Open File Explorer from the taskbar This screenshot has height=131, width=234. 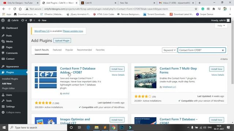coord(97,127)
